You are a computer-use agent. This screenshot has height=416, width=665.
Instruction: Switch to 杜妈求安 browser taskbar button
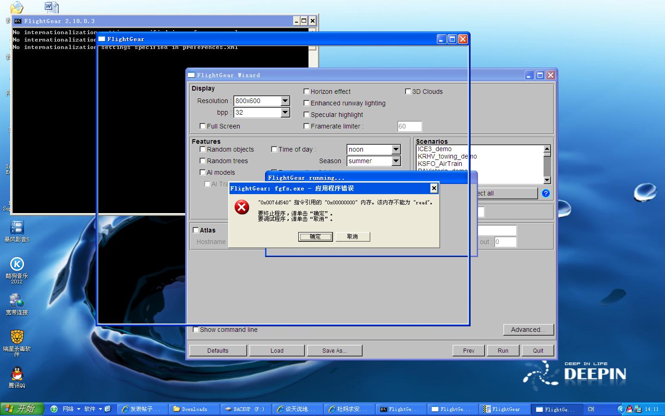tap(349, 409)
